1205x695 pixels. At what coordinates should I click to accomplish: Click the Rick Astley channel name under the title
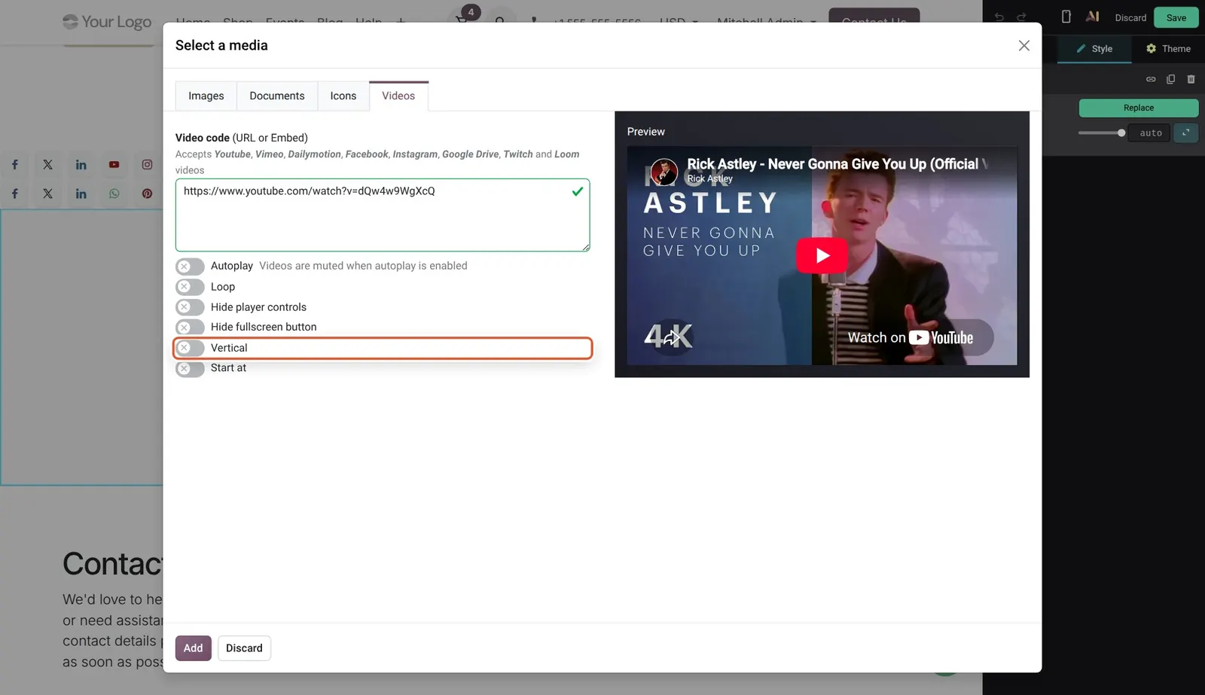tap(709, 178)
